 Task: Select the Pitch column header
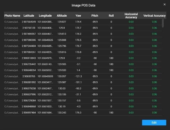click(95, 16)
